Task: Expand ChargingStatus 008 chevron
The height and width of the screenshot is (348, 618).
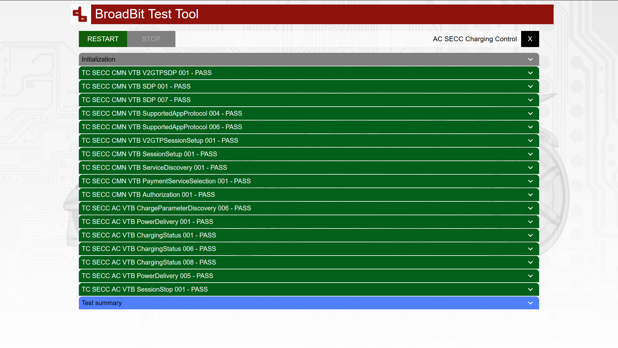Action: point(530,262)
